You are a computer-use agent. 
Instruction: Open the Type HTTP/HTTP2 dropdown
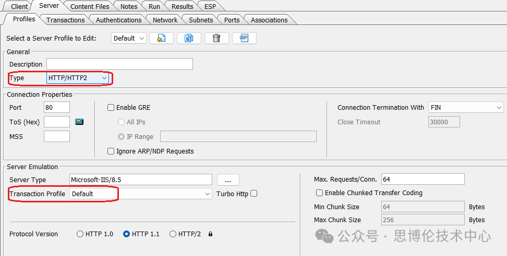78,78
